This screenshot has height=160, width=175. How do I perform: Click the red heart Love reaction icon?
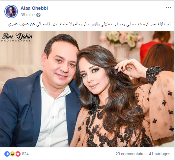point(18,154)
